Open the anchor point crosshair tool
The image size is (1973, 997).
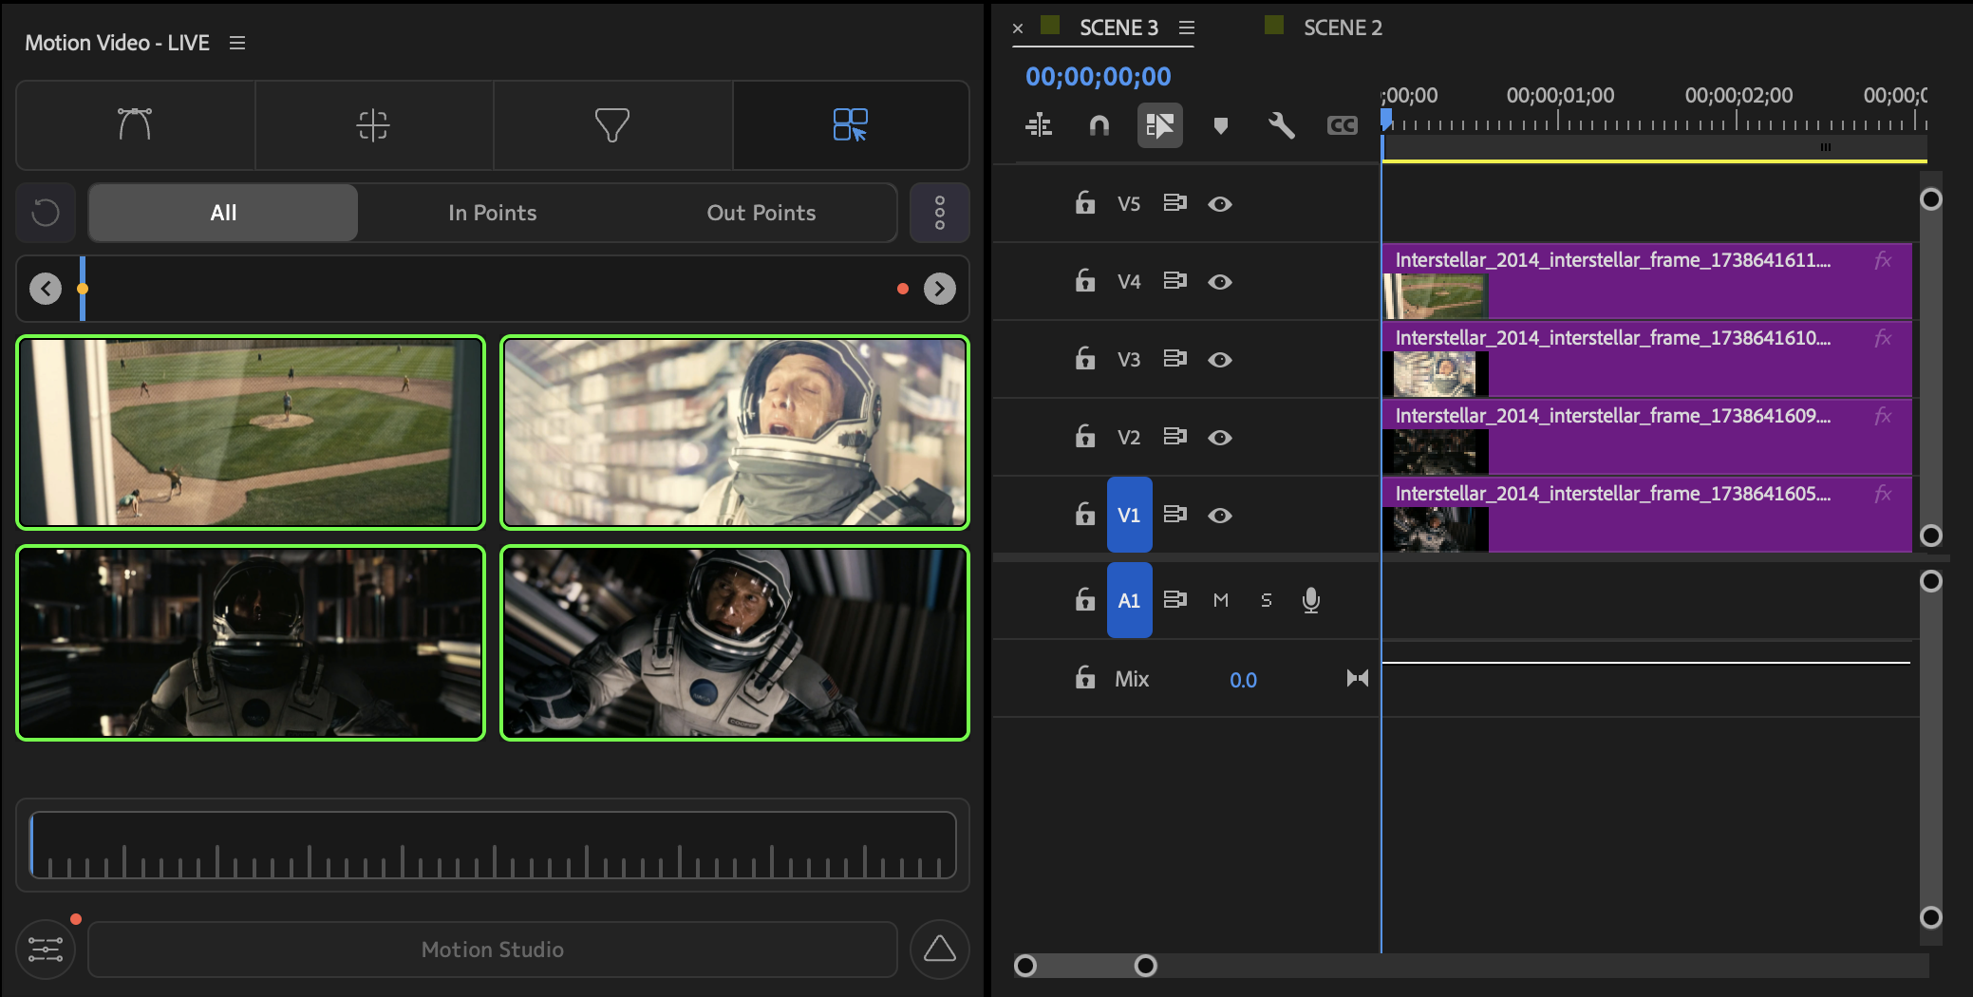(x=373, y=124)
